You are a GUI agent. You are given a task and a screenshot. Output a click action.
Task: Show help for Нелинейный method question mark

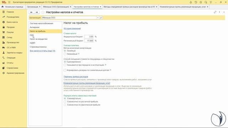click(x=79, y=54)
